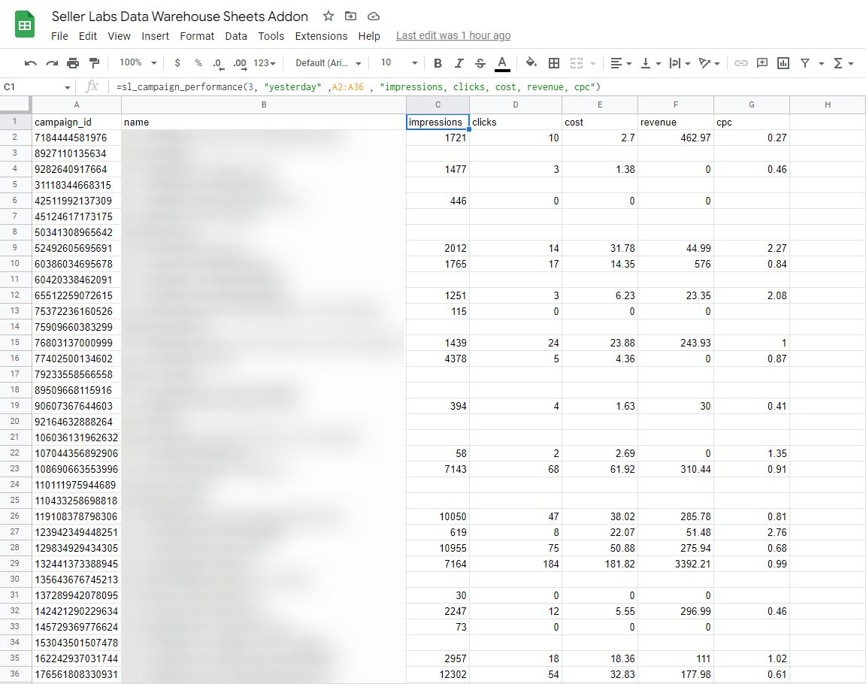Click cost cell 181.82
The width and height of the screenshot is (866, 684).
pyautogui.click(x=600, y=564)
